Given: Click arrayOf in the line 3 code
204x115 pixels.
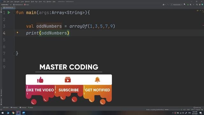Looking at the screenshot, I should 78,26.
